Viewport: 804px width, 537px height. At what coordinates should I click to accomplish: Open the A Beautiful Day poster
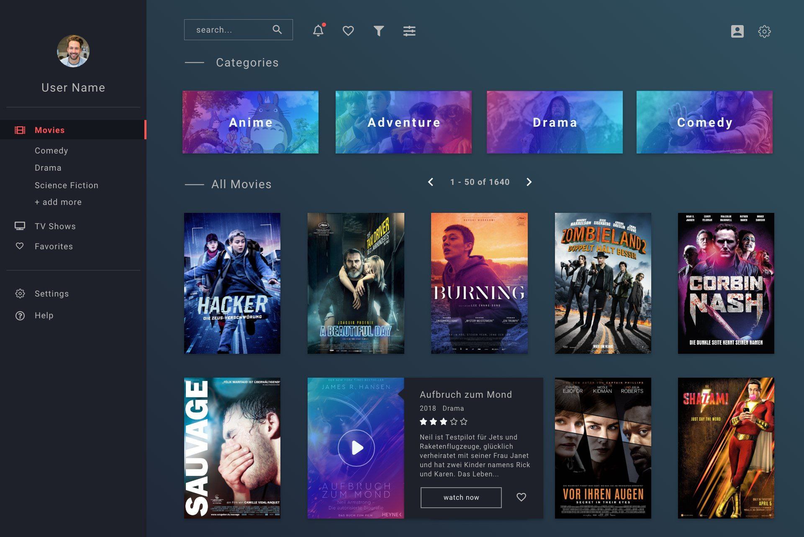coord(356,283)
